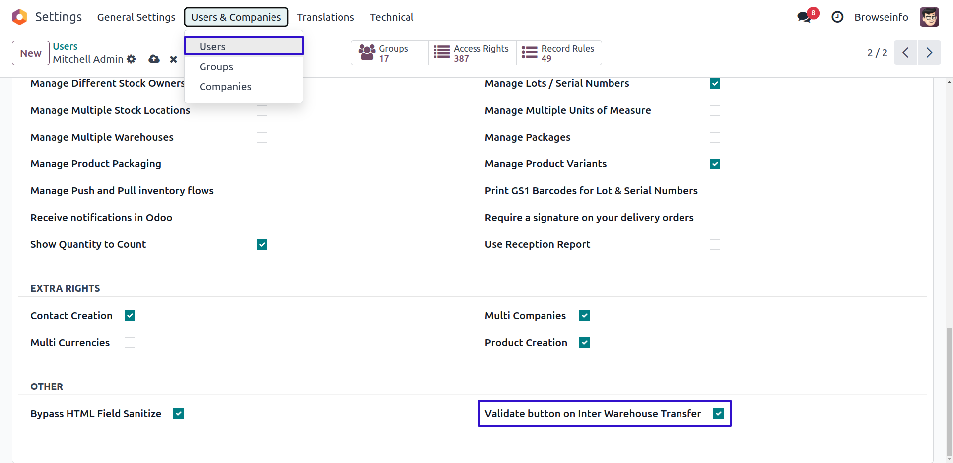Select Groups in the dropdown menu
The image size is (953, 463).
(x=216, y=67)
